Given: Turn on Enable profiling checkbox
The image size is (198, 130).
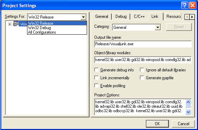Looking at the screenshot, I should pyautogui.click(x=97, y=86).
